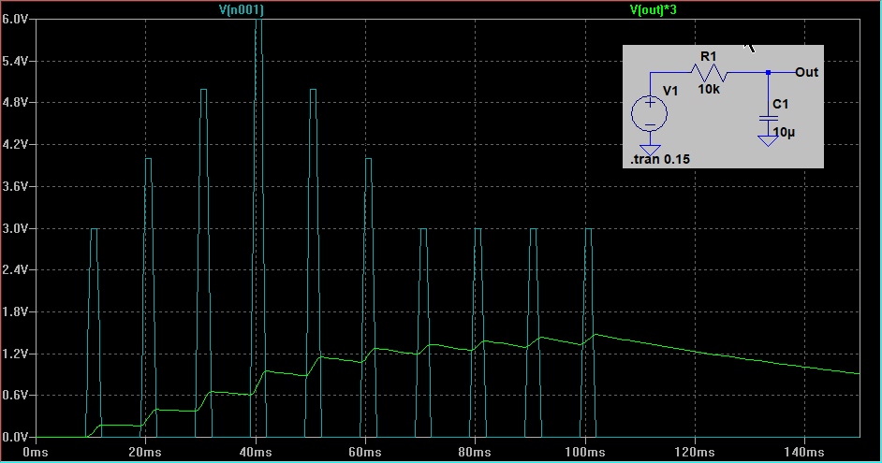Screen dimensions: 882x463
Task: Click the 4.2V vertical axis label
Action: tap(15, 144)
